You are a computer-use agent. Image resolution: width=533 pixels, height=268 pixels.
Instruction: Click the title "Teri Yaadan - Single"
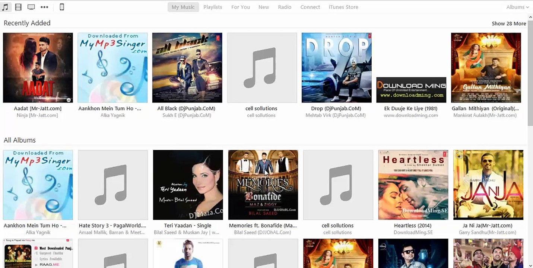click(188, 226)
